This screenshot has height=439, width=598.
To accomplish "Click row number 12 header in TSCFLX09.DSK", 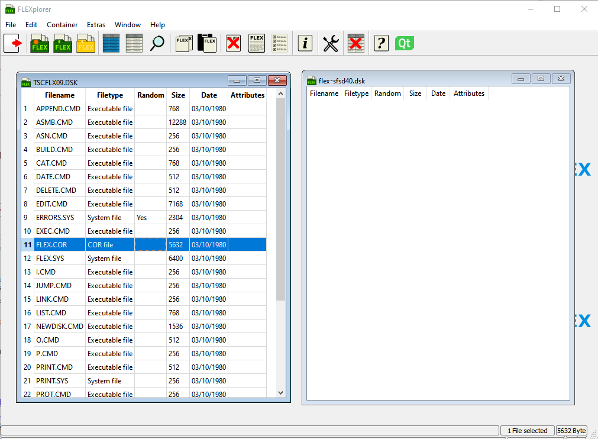I will (27, 258).
